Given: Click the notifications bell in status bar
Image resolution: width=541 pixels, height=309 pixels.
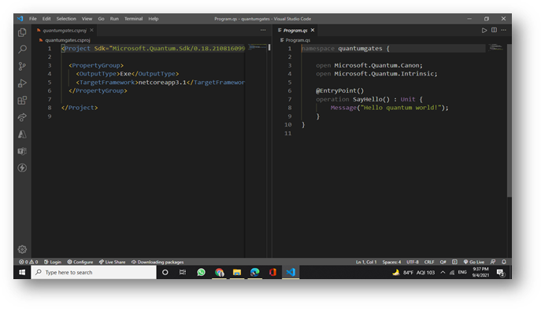Looking at the screenshot, I should (504, 262).
